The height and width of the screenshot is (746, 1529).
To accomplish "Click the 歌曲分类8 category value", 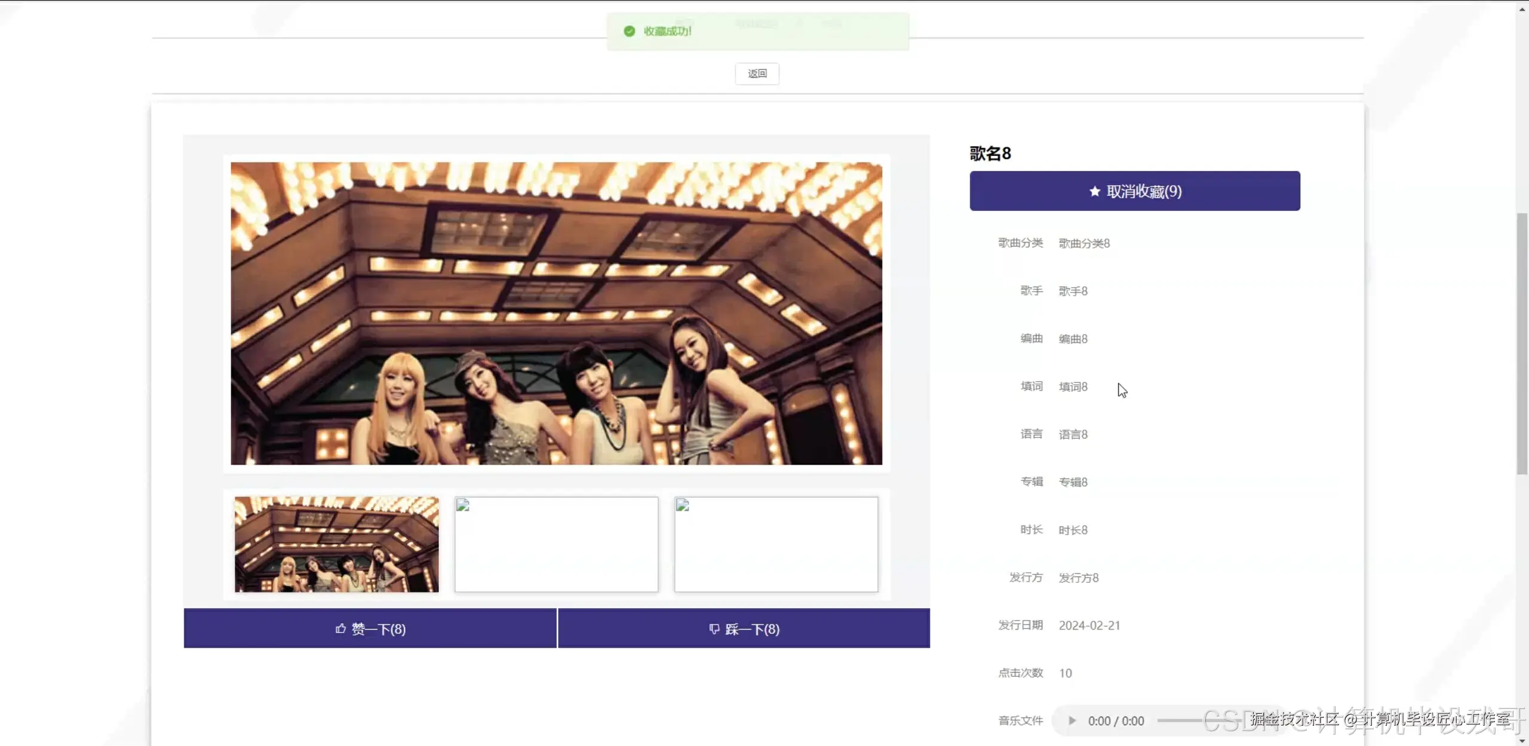I will pos(1084,243).
